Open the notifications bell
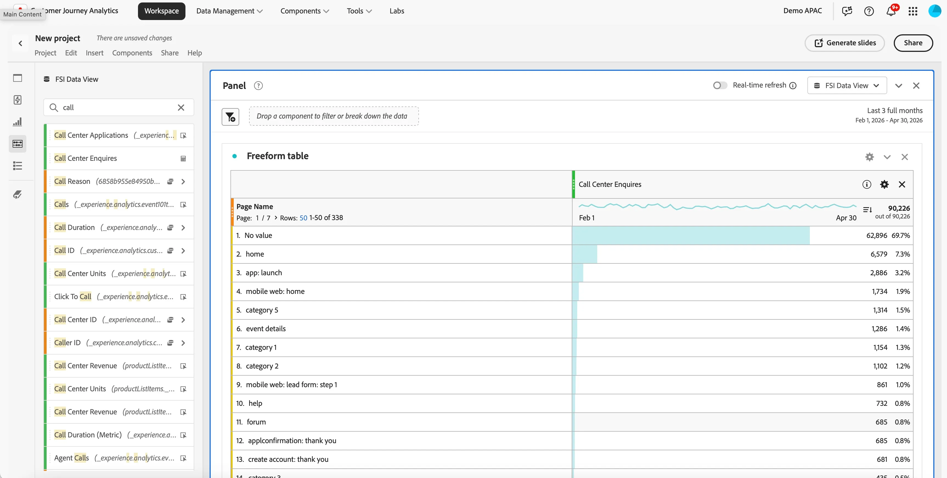Viewport: 947px width, 478px height. (891, 11)
